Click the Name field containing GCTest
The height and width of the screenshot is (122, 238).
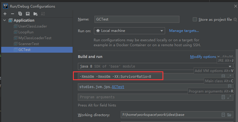tap(136, 20)
